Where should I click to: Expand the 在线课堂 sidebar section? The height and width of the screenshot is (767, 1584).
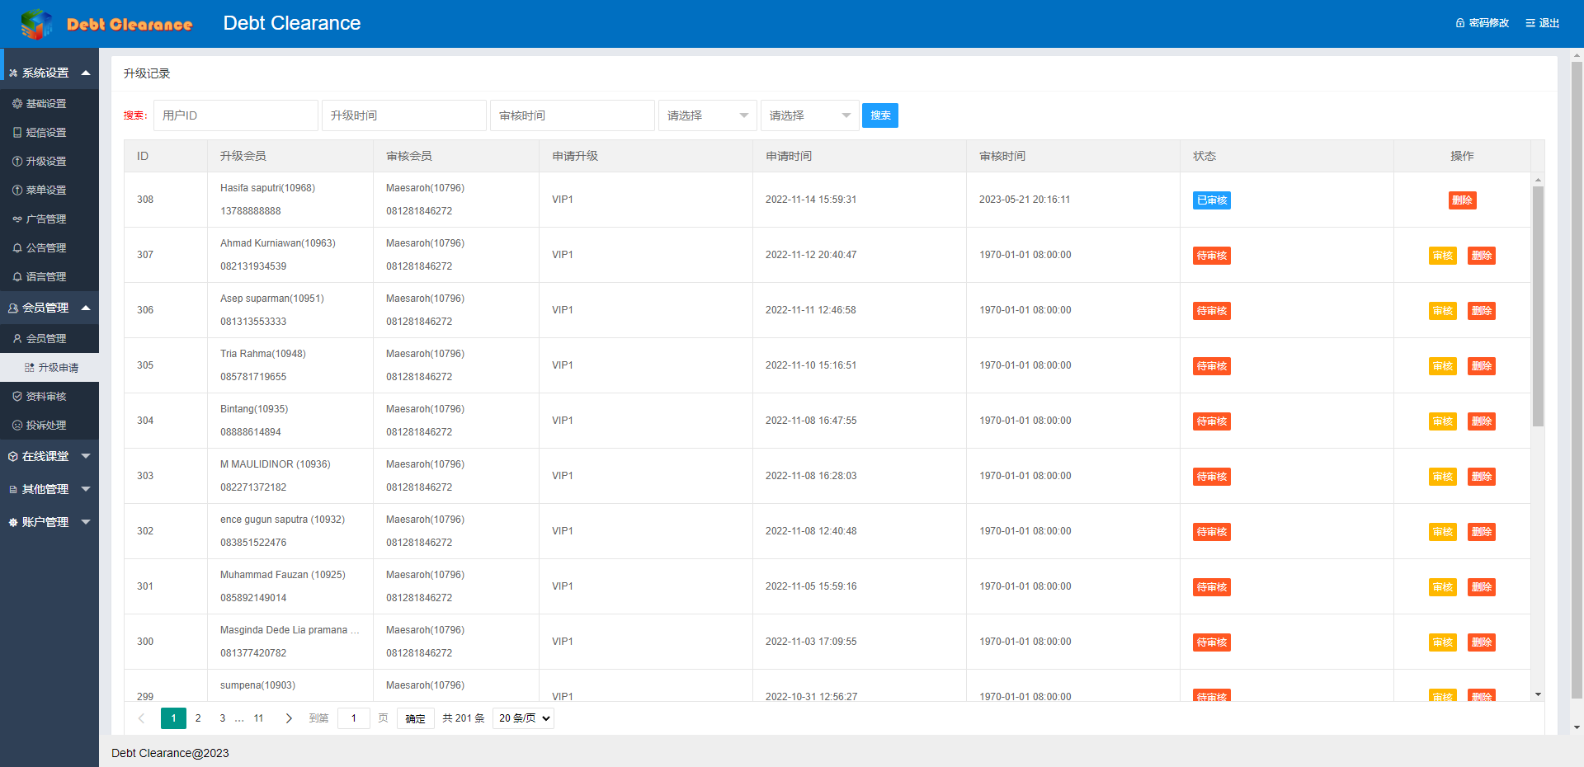[x=86, y=456]
